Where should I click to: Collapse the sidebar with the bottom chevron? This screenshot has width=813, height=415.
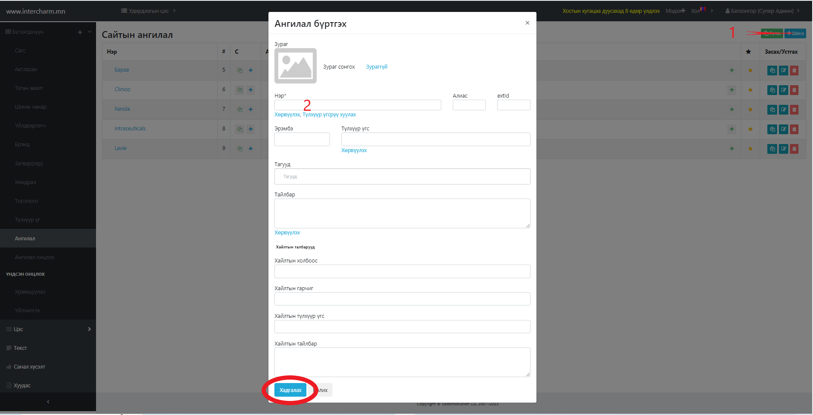(x=48, y=402)
